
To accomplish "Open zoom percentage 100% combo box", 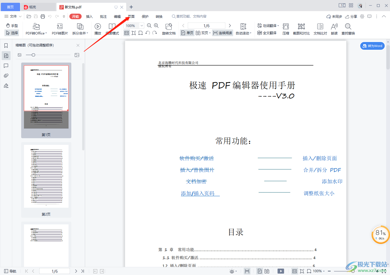I will click(134, 26).
